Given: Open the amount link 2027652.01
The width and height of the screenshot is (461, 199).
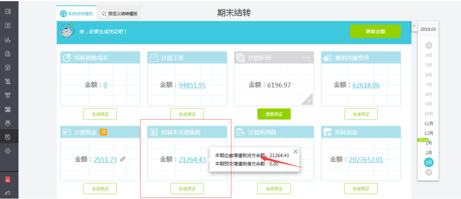Looking at the screenshot, I should pyautogui.click(x=366, y=160).
